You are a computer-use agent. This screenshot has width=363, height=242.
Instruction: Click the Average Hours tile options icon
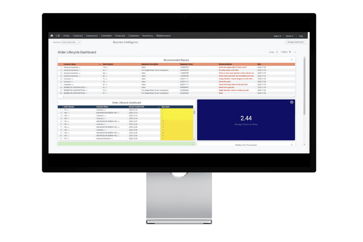291,103
